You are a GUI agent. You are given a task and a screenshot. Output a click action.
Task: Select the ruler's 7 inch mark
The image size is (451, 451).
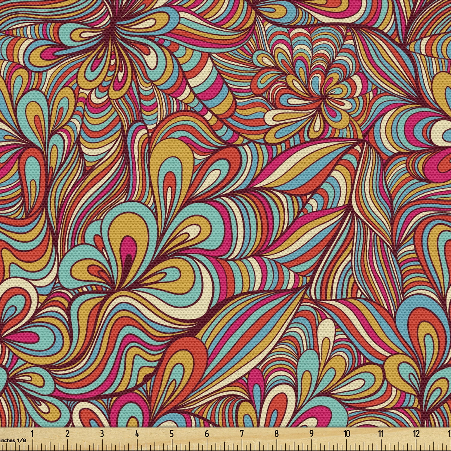click(241, 433)
